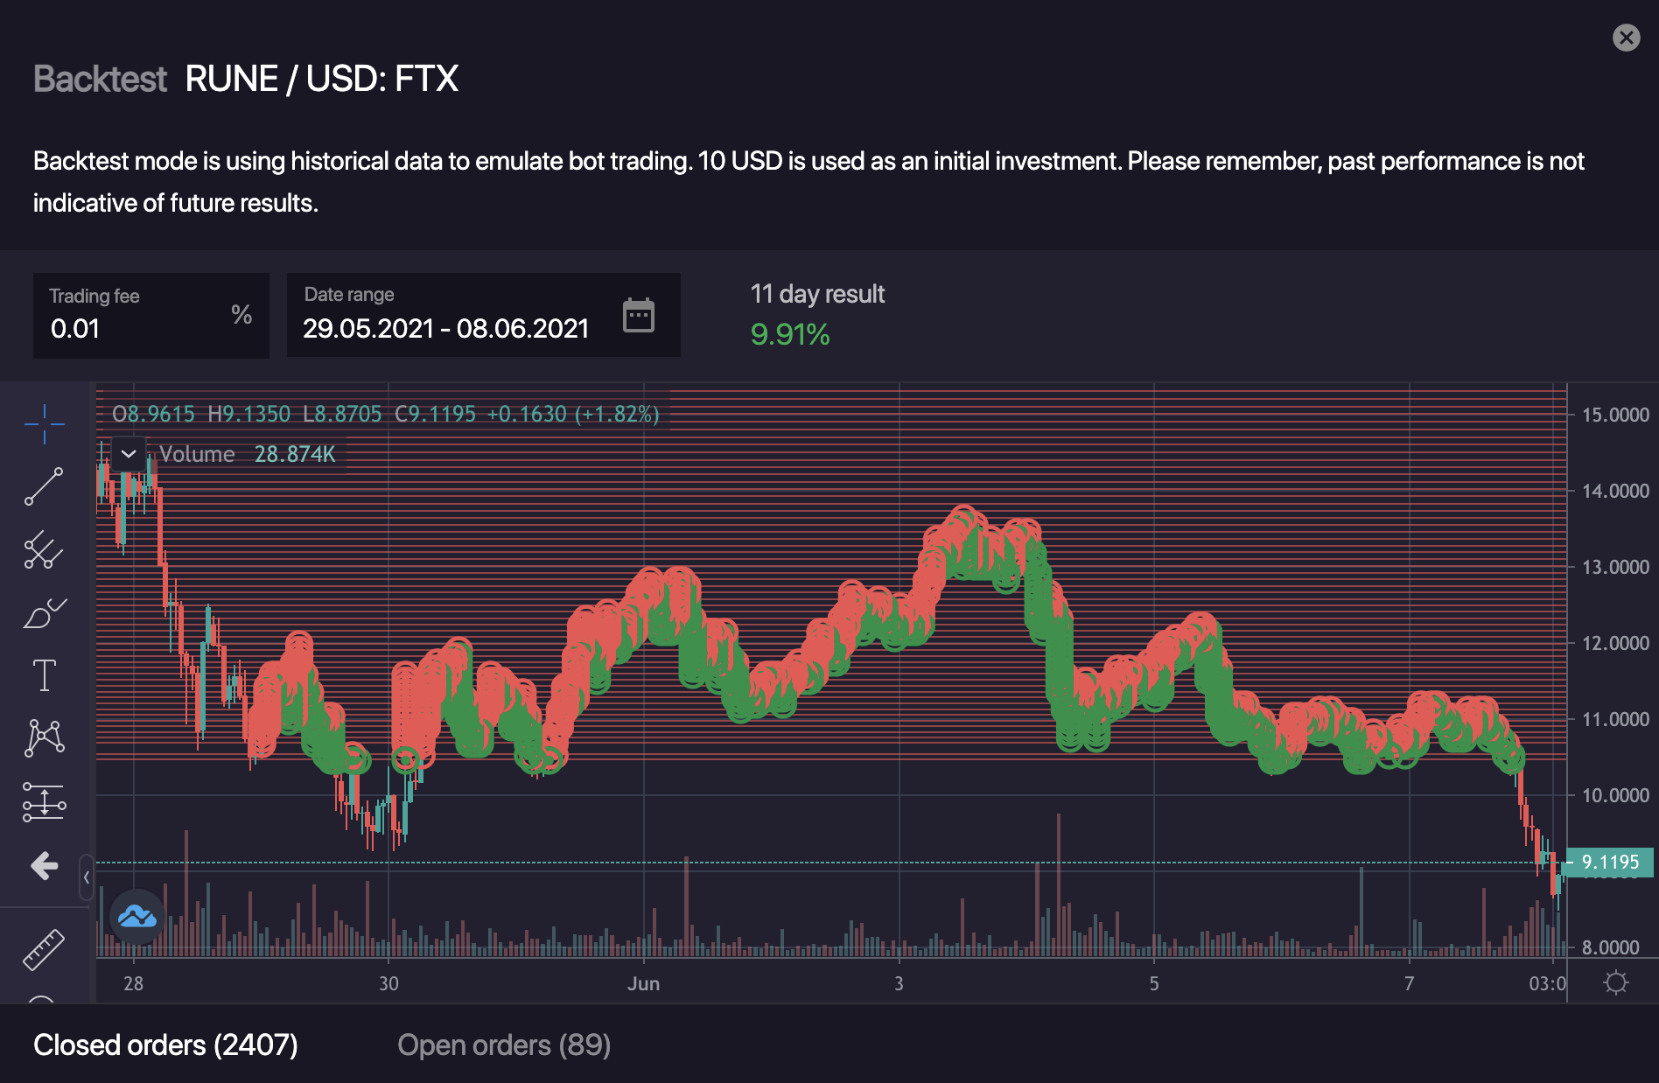Collapse the drawing toolbar side panel

coord(87,877)
